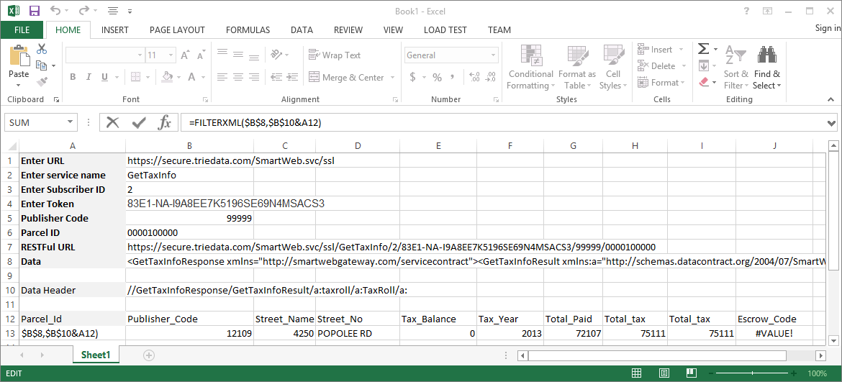
Task: Add a new sheet with plus button
Action: (x=149, y=355)
